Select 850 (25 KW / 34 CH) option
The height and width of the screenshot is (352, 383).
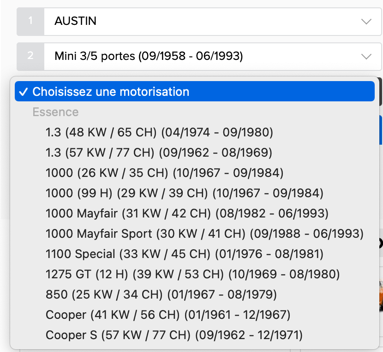161,294
